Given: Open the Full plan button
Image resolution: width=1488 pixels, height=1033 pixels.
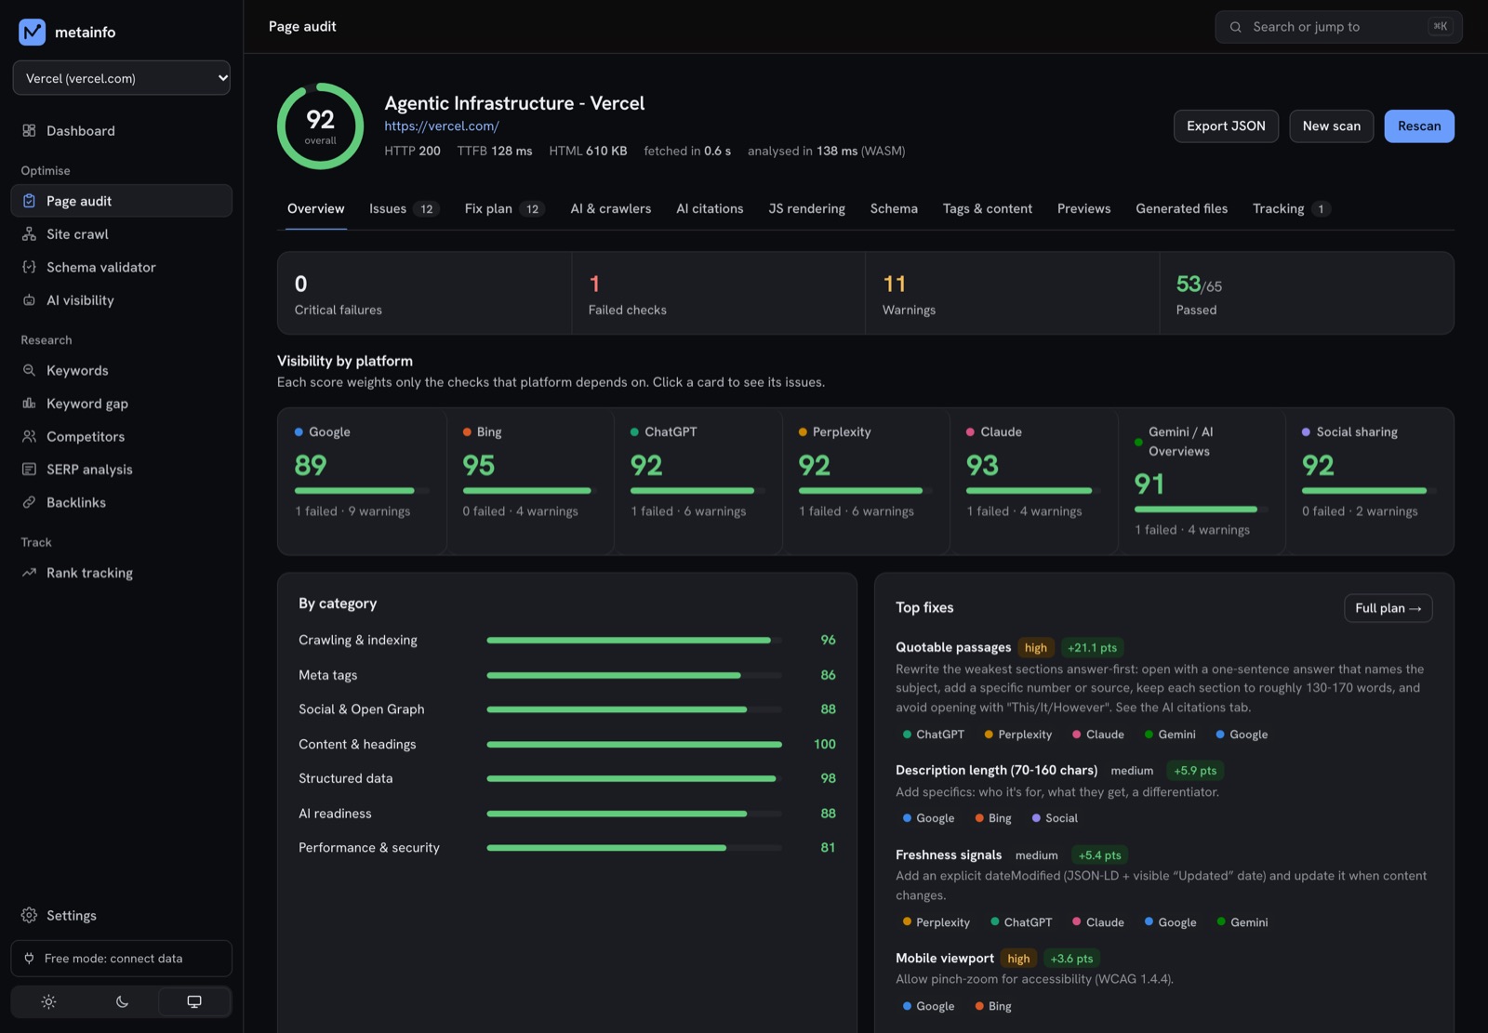Looking at the screenshot, I should (x=1388, y=608).
